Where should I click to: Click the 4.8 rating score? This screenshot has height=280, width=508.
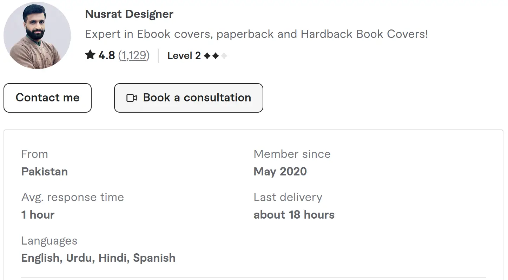pyautogui.click(x=107, y=55)
